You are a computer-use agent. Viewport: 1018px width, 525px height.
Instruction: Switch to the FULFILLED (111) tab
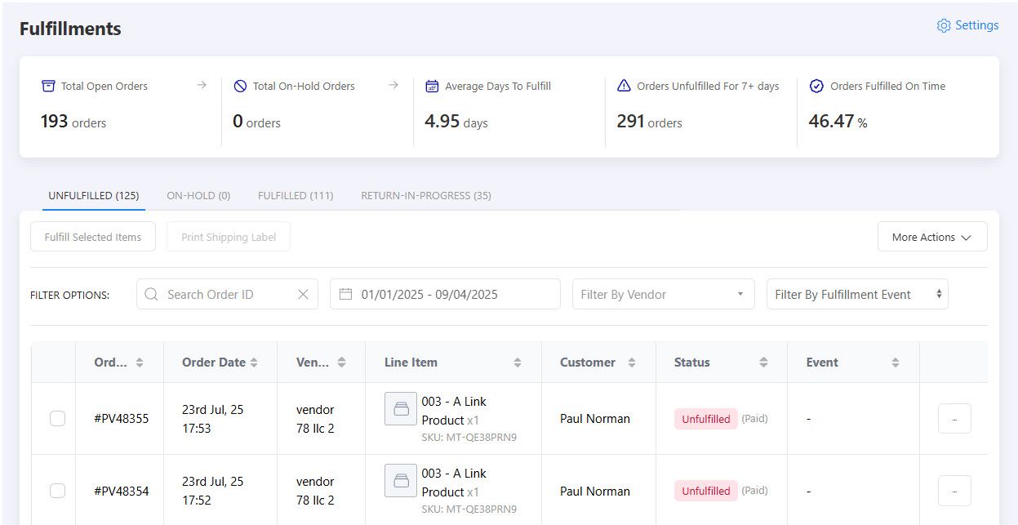(296, 196)
